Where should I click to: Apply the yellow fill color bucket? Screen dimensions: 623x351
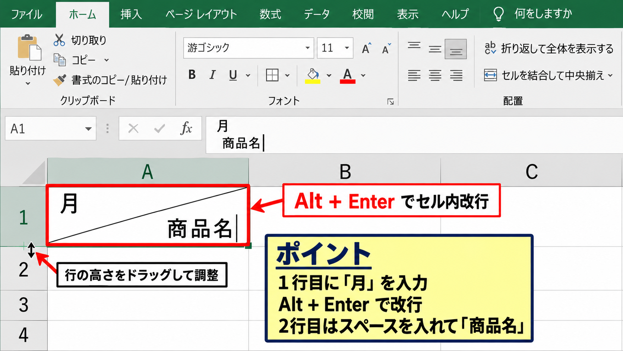click(x=313, y=76)
